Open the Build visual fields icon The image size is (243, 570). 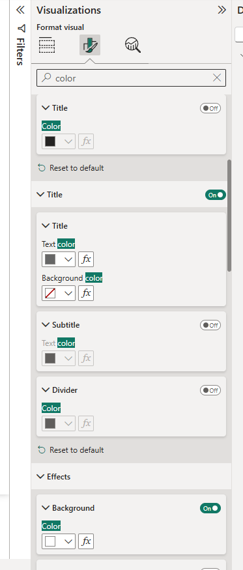(x=47, y=45)
